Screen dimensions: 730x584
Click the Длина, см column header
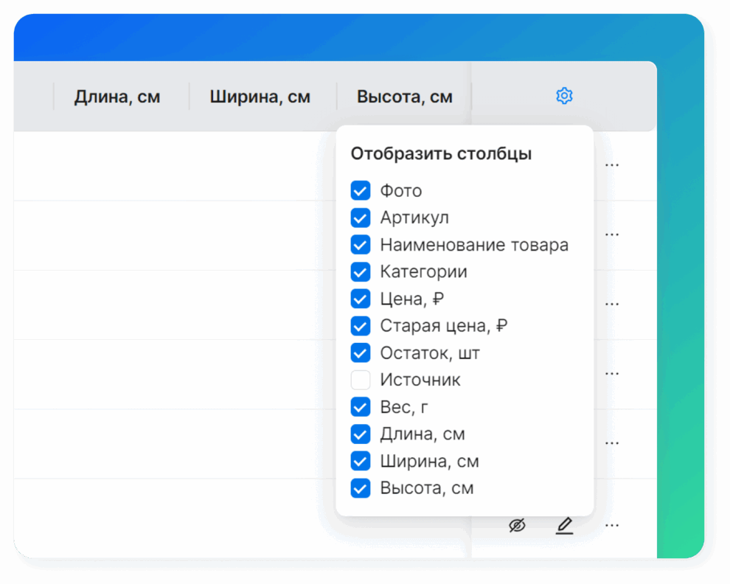[x=117, y=97]
